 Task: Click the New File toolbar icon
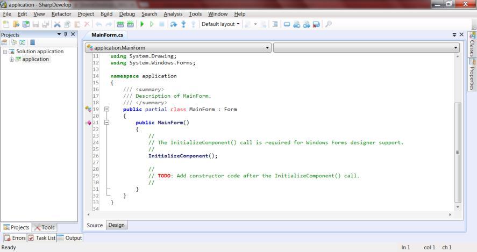(x=6, y=24)
